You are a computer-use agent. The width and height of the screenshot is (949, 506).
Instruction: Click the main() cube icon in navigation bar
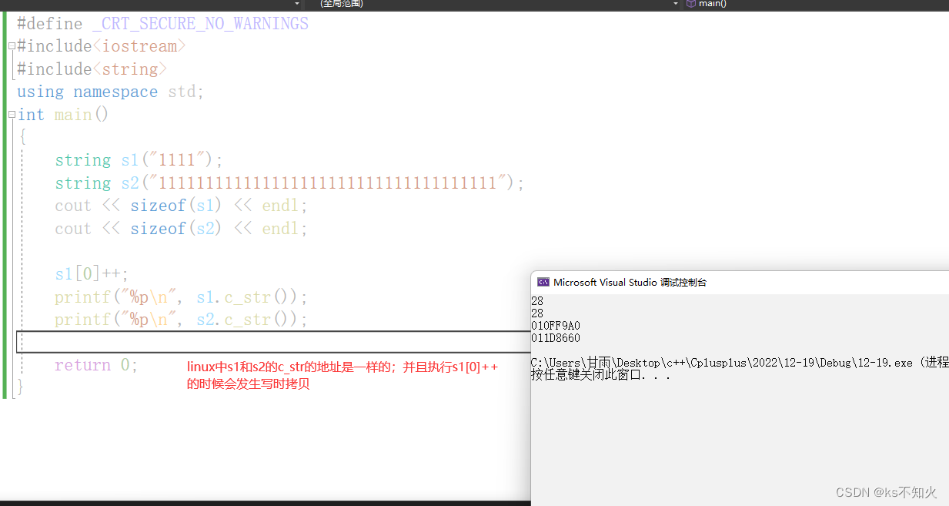coord(690,4)
